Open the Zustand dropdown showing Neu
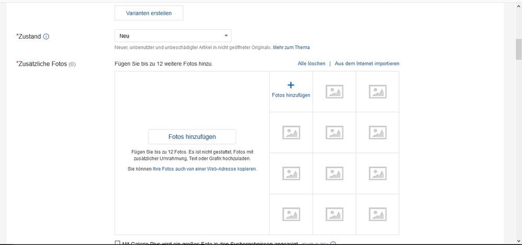This screenshot has width=522, height=245. tap(172, 36)
